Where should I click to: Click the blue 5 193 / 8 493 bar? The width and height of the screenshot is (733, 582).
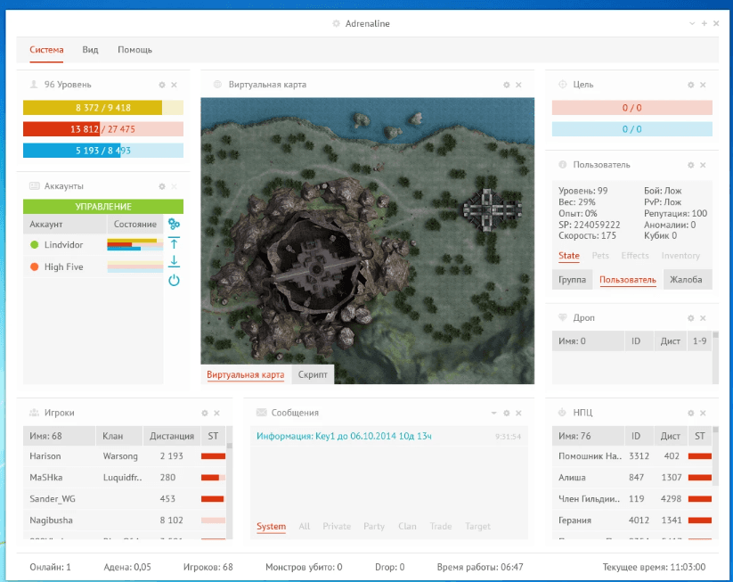click(x=103, y=151)
